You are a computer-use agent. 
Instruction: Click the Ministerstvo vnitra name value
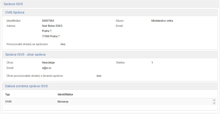[x=162, y=21]
